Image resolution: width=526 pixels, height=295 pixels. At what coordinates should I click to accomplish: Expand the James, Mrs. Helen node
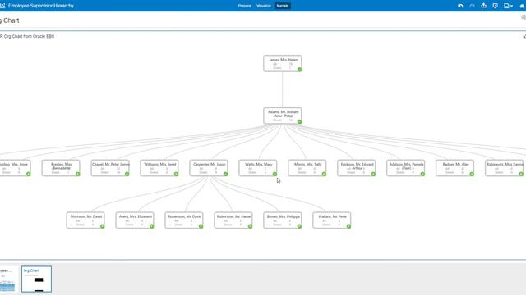pyautogui.click(x=299, y=70)
